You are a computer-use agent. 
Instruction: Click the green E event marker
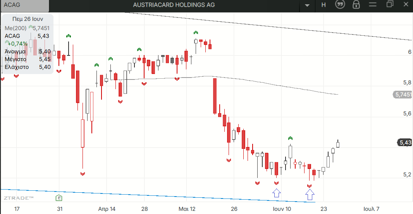[59, 197]
